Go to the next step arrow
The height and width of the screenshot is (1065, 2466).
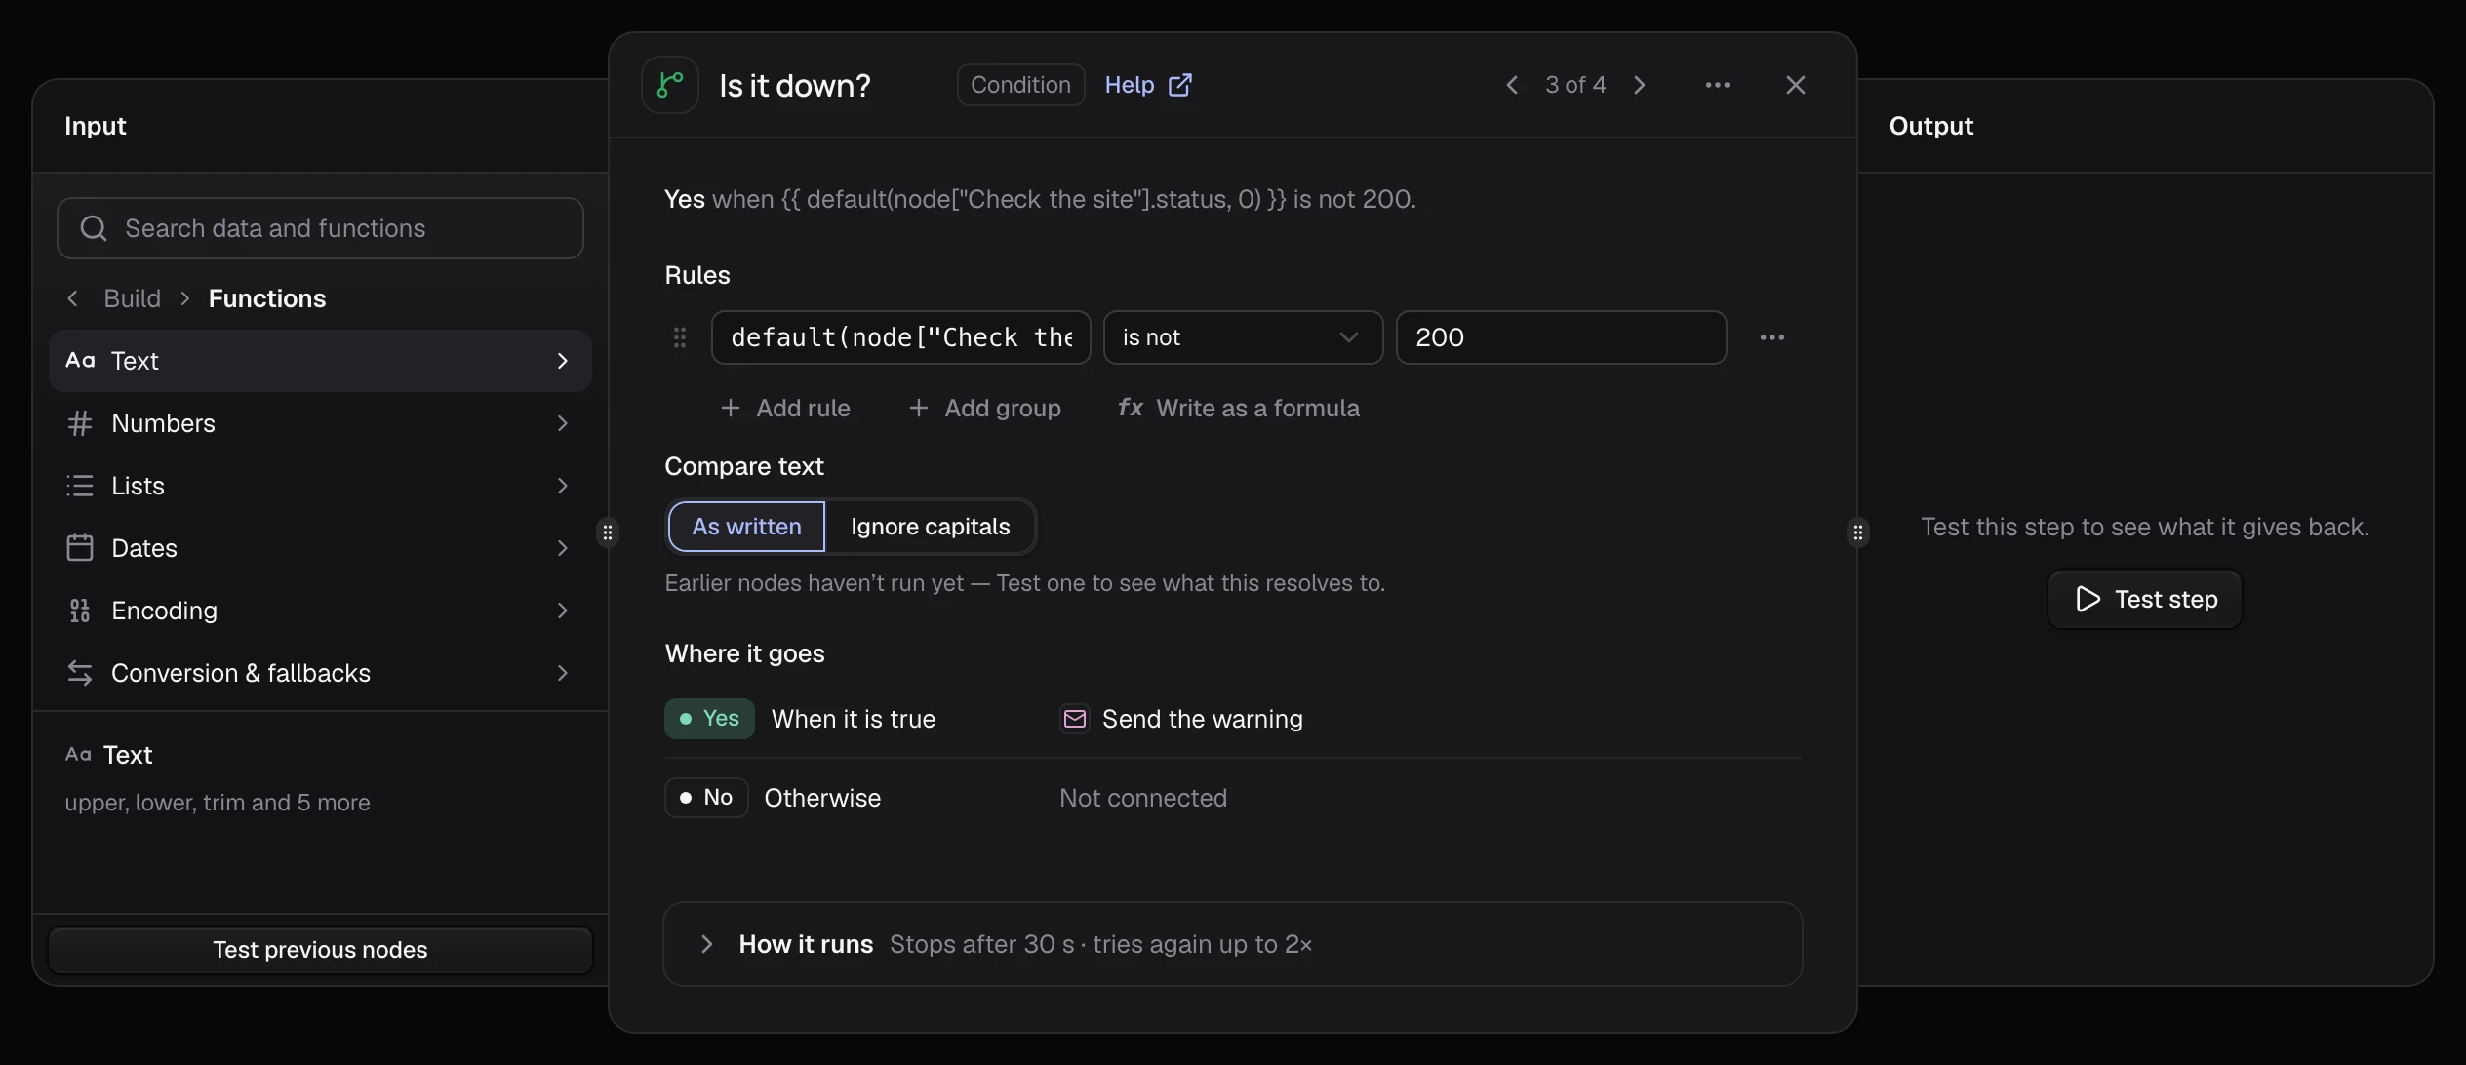coord(1640,85)
